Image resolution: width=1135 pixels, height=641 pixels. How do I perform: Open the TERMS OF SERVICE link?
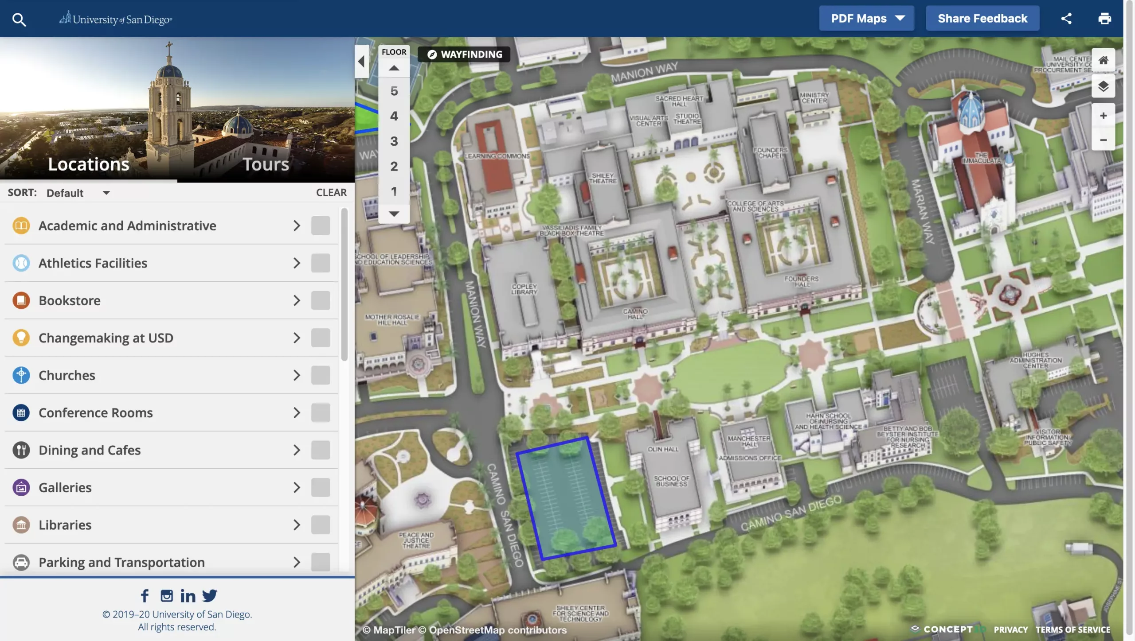1072,629
